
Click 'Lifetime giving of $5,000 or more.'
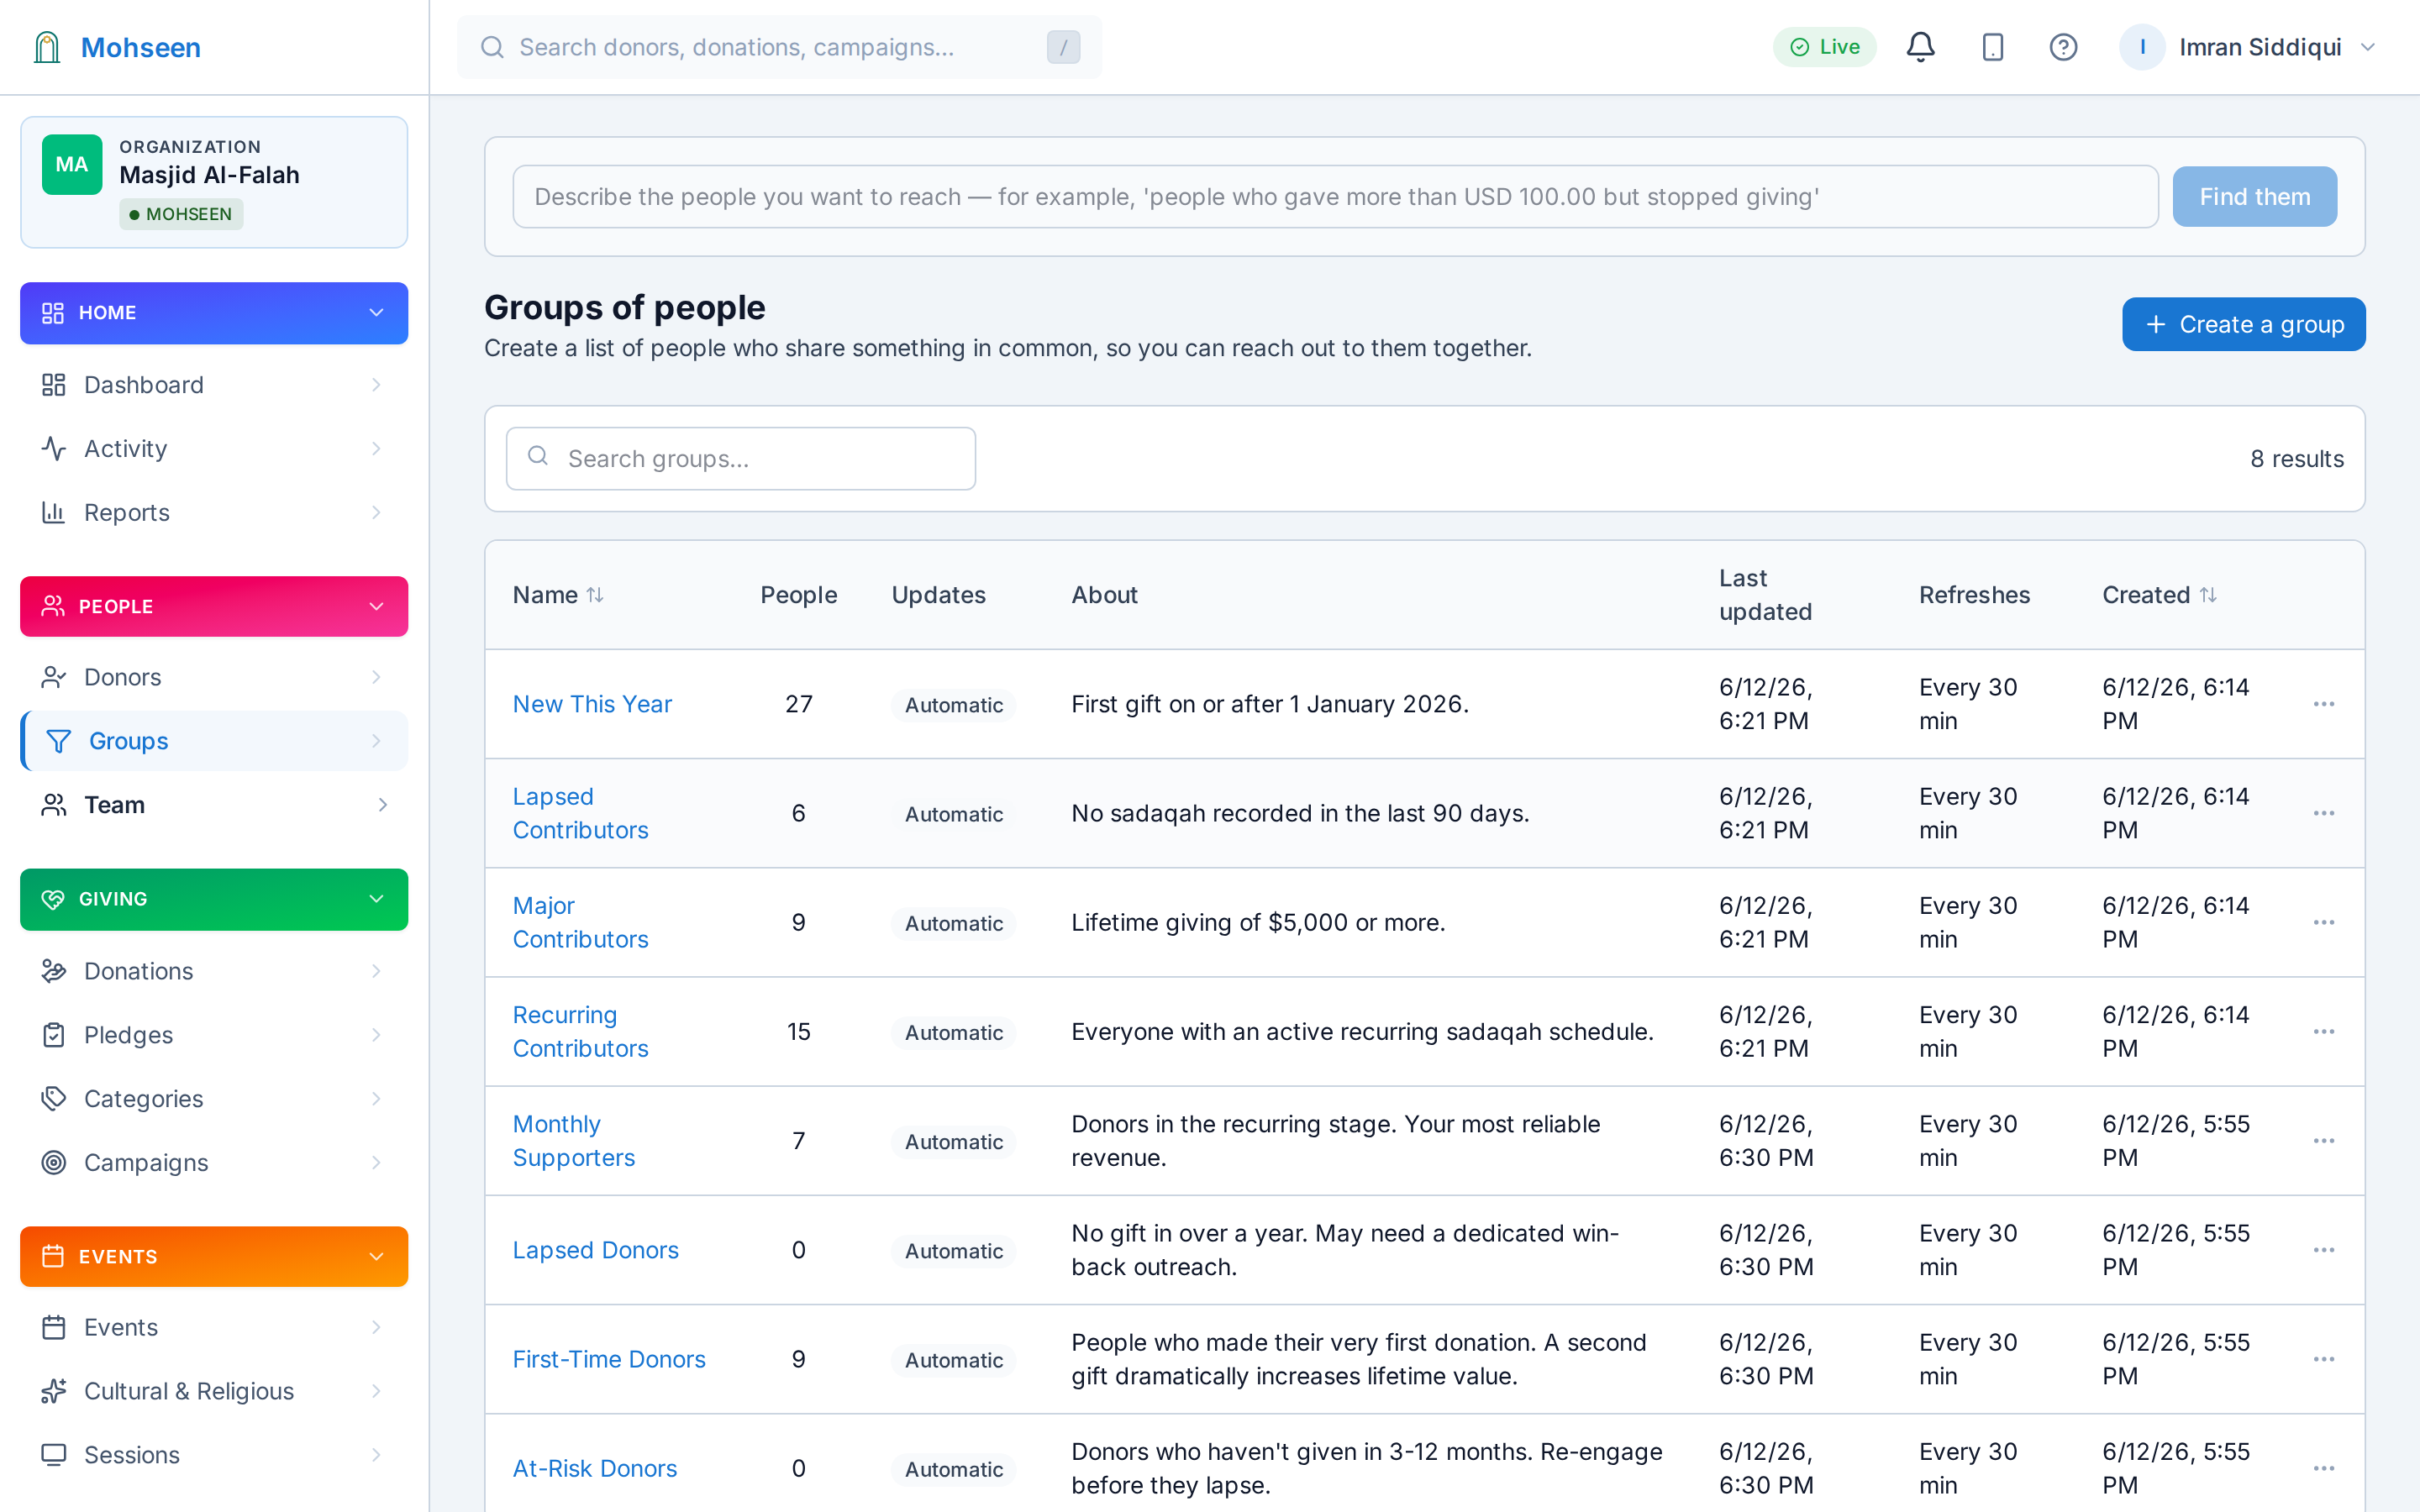tap(1258, 922)
